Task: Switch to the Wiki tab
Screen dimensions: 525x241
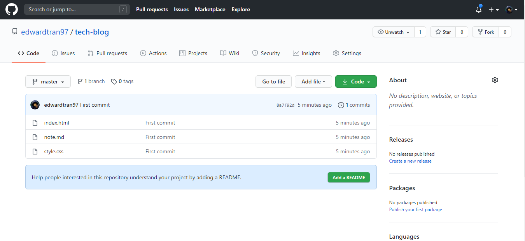Action: point(229,53)
